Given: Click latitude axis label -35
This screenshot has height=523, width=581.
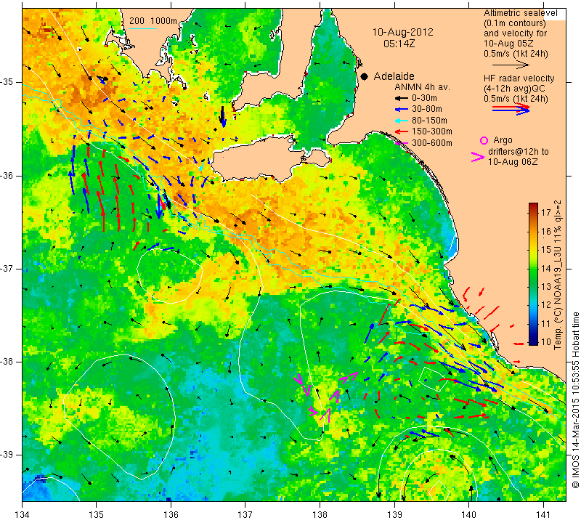Looking at the screenshot, I should 8,82.
